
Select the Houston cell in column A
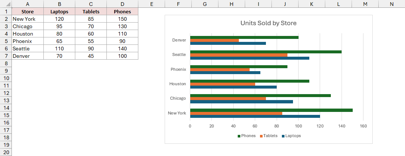(x=28, y=34)
